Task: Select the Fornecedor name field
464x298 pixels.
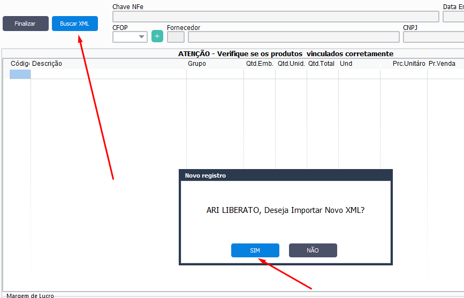Action: (294, 37)
